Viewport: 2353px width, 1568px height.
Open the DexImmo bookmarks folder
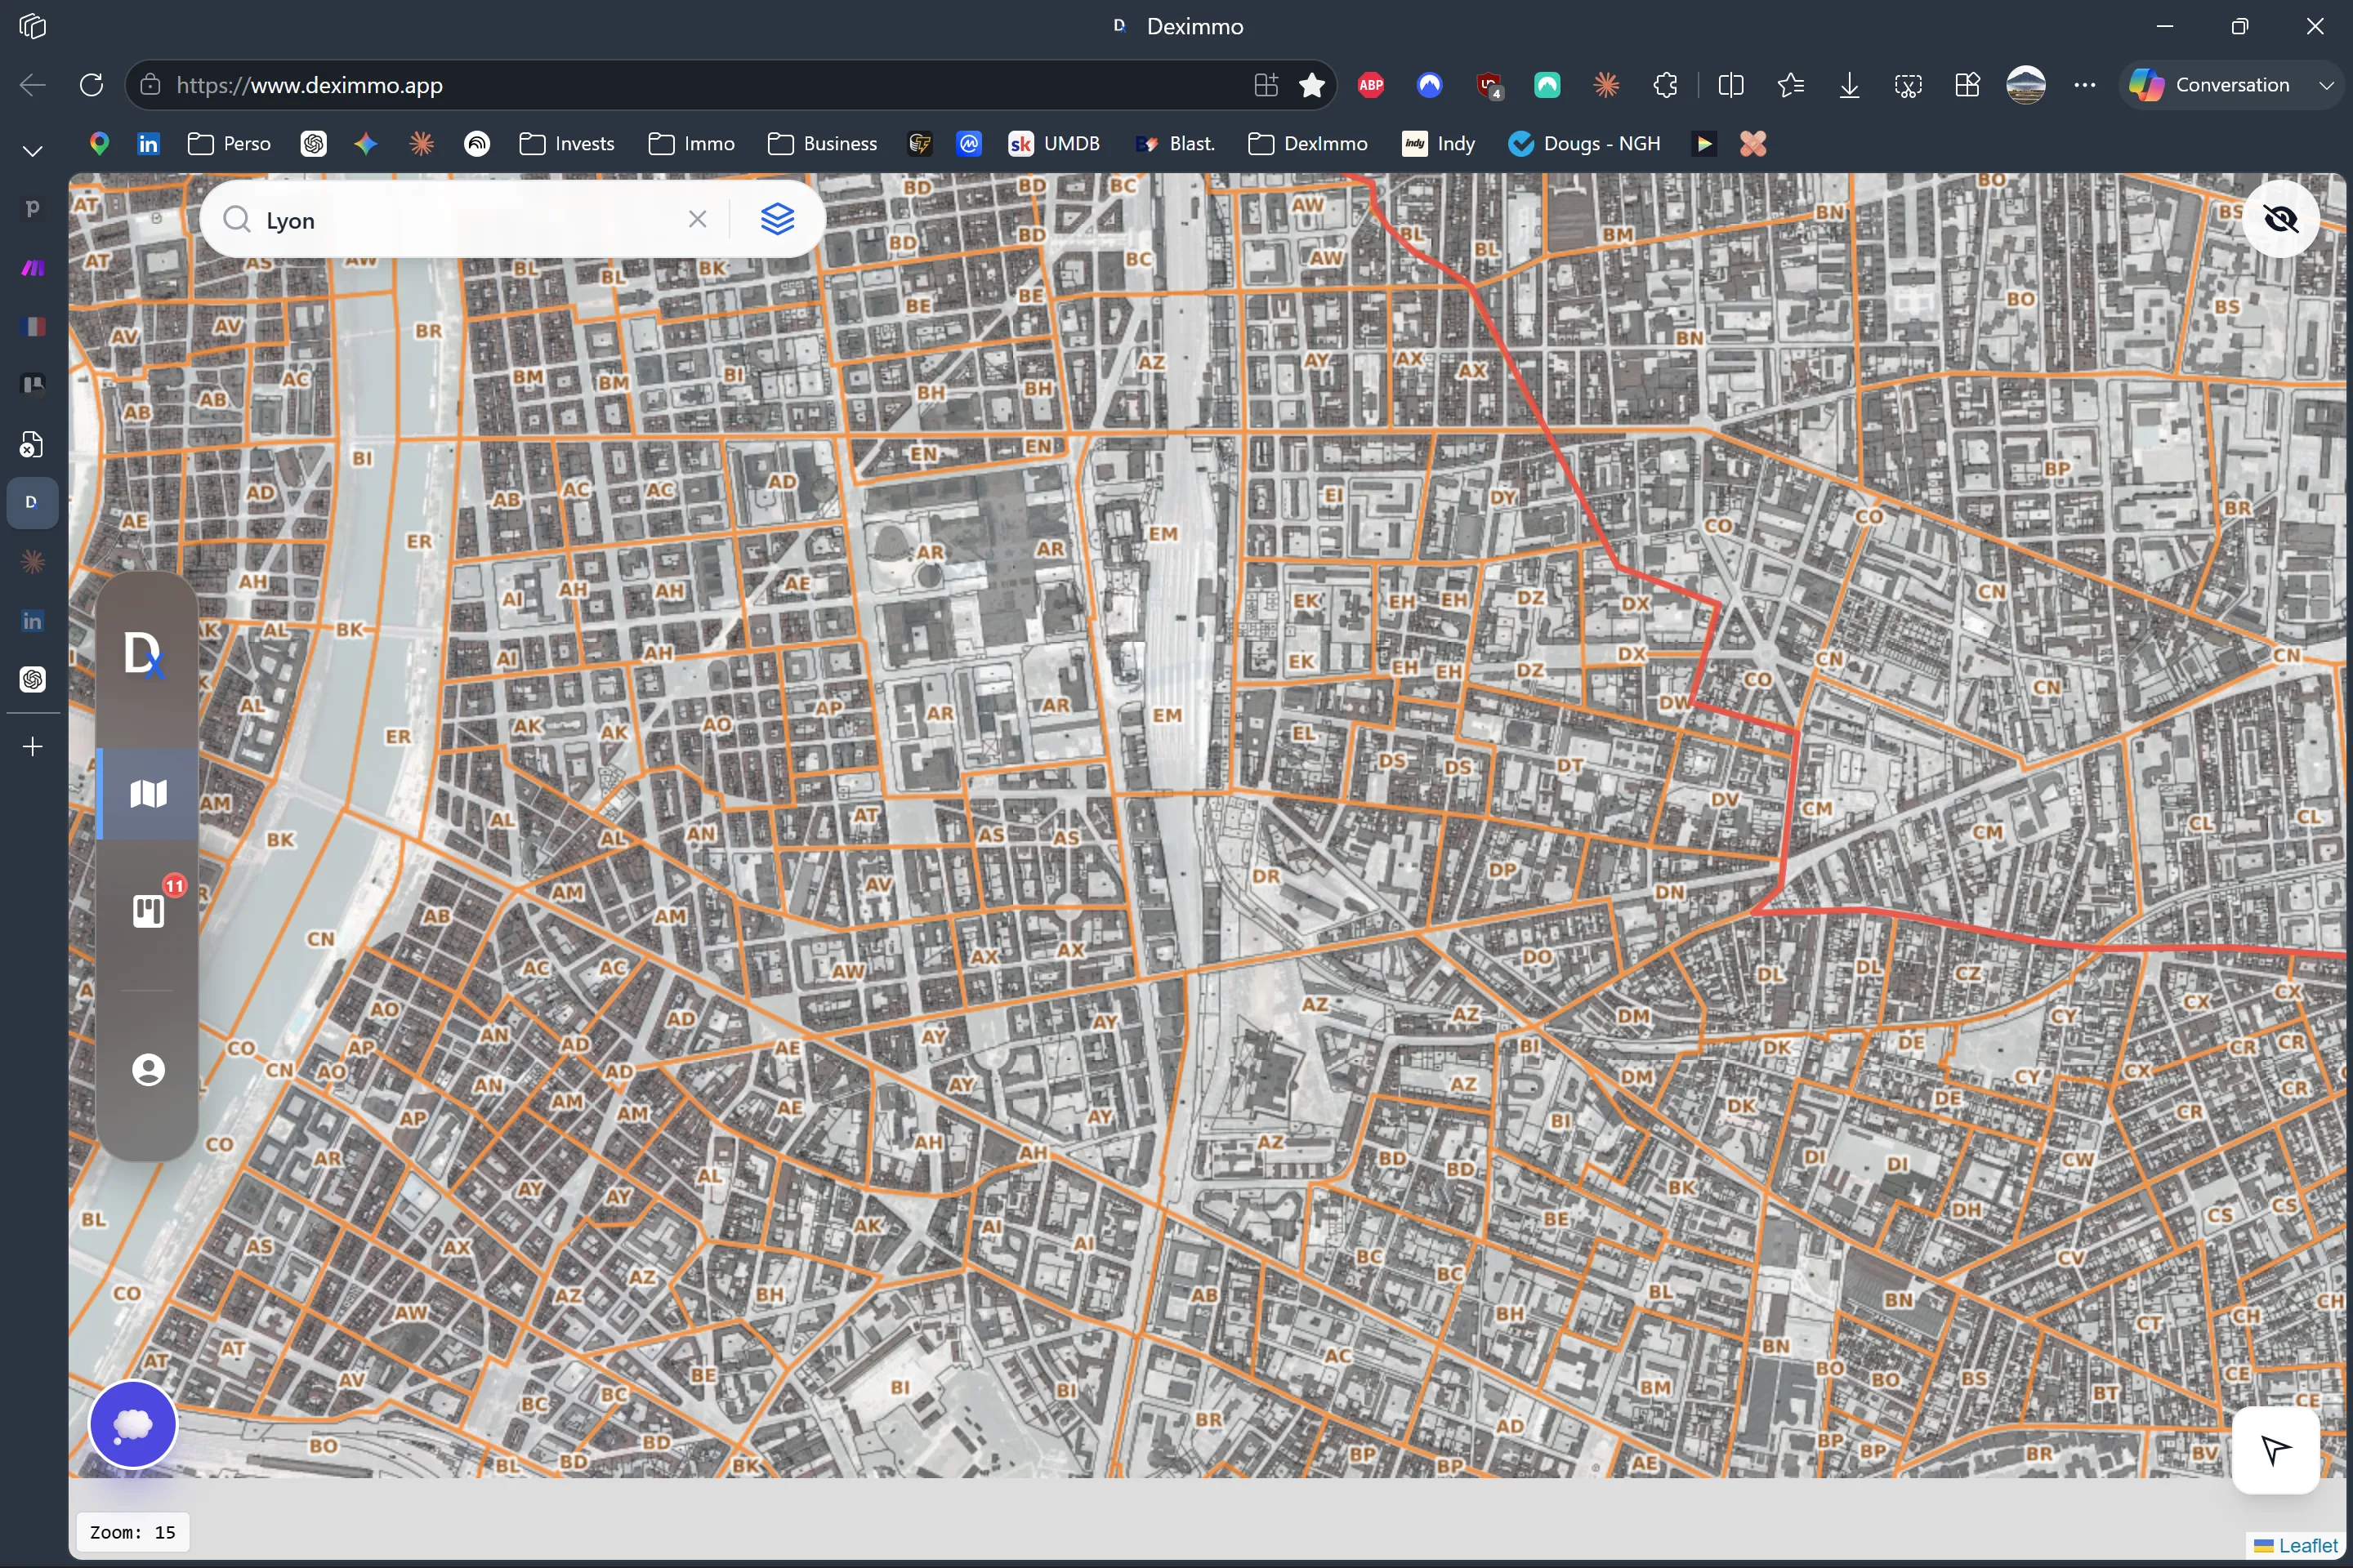click(x=1307, y=143)
